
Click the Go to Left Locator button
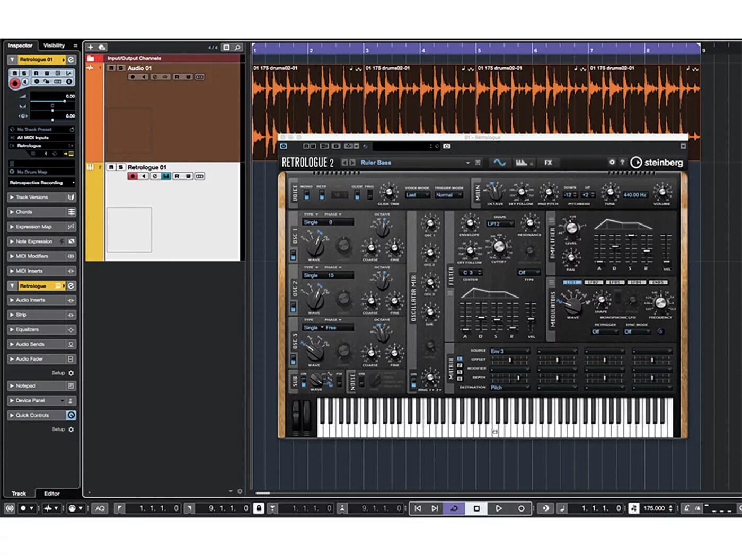pos(418,508)
